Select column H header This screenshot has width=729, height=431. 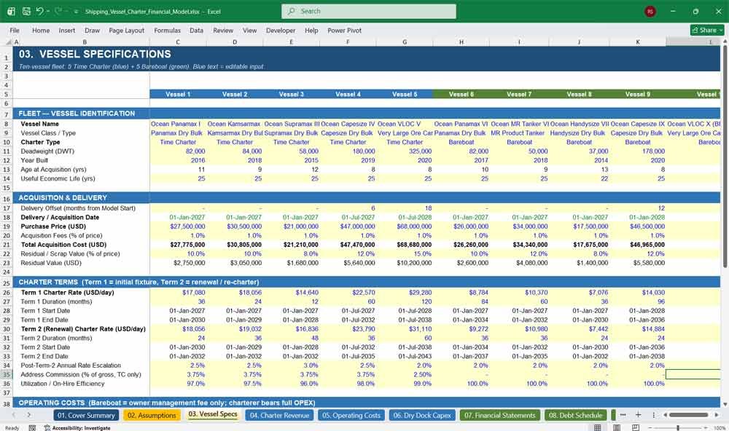click(x=461, y=41)
